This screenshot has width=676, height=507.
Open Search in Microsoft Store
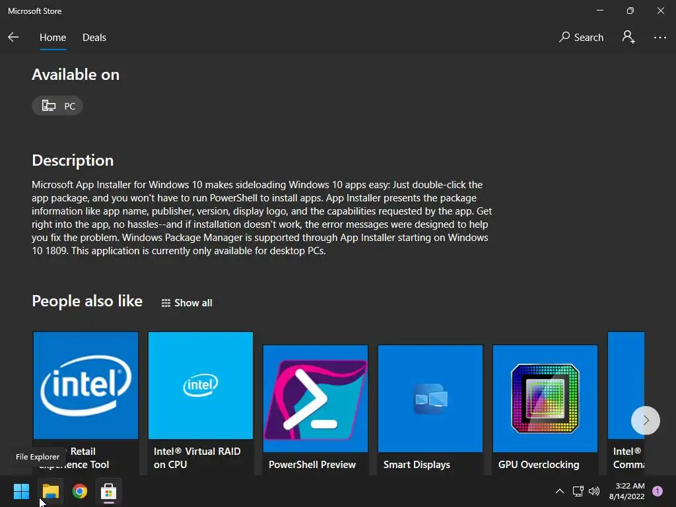point(581,38)
